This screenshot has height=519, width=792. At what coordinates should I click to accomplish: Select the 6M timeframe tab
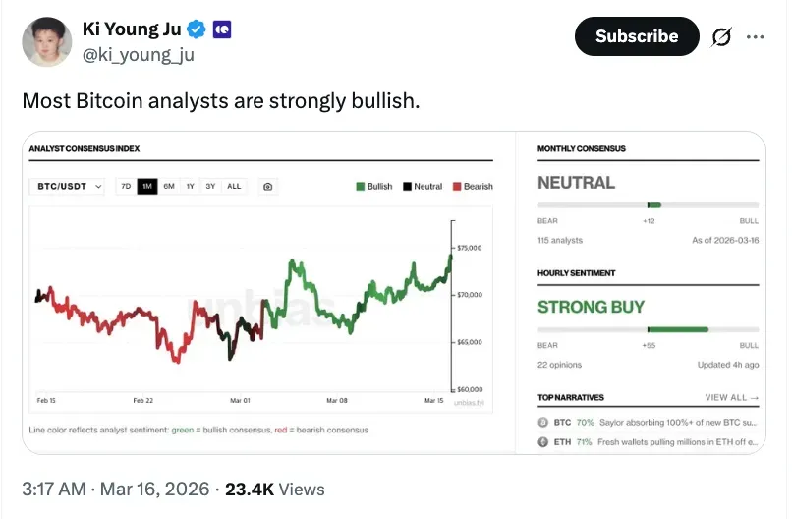click(x=169, y=186)
